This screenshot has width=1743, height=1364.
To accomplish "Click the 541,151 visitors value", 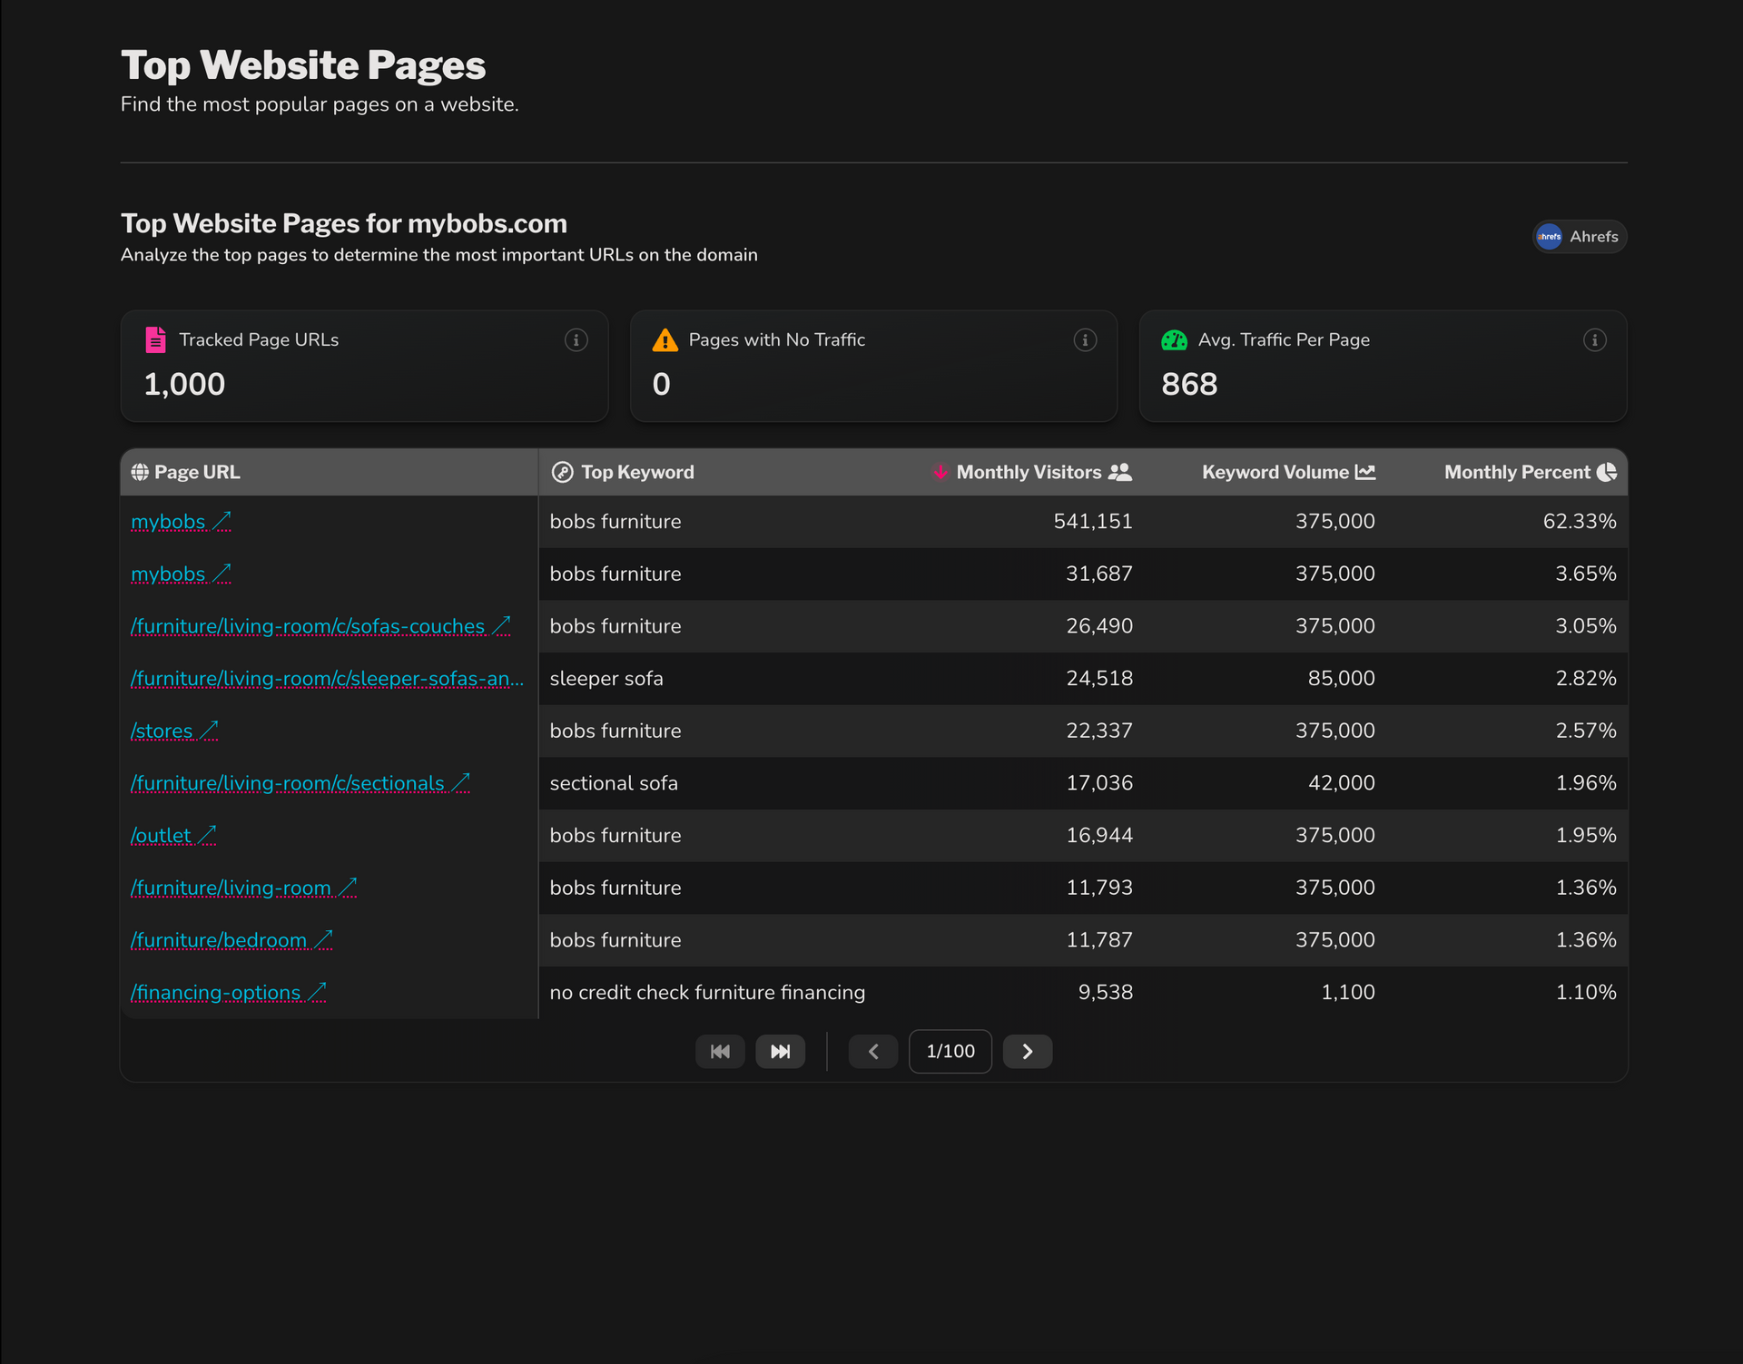I will point(1093,522).
